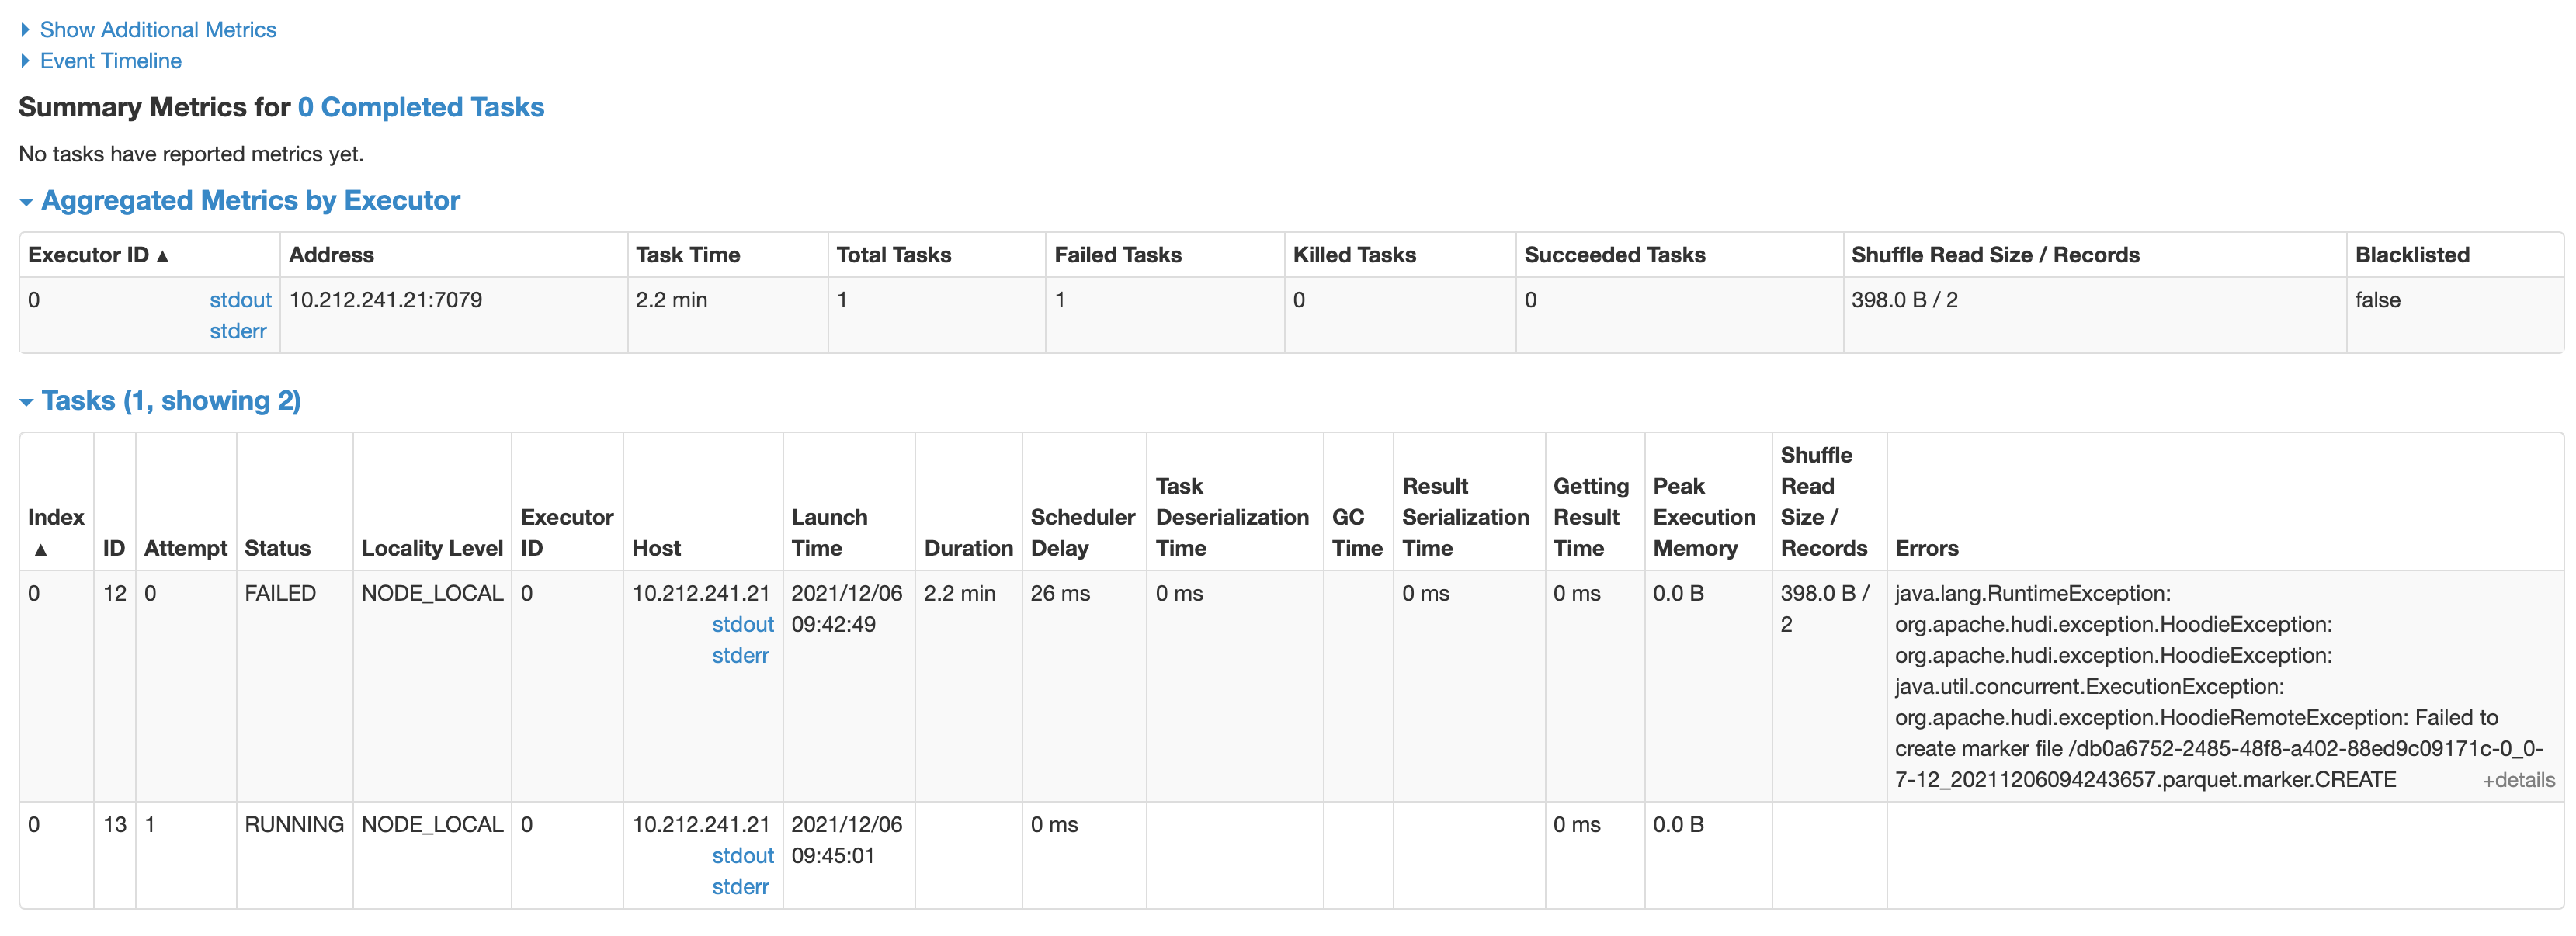View stdout log of failed task 12
Viewport: 2576px width, 936px height.
coord(742,624)
